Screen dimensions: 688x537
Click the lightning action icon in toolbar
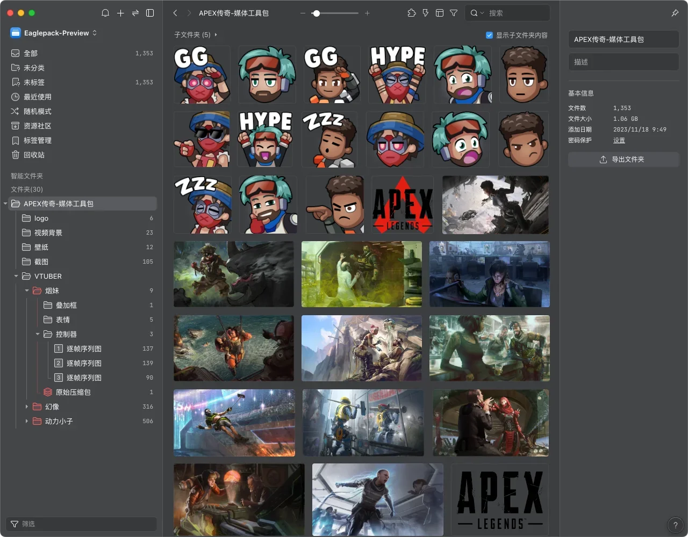[426, 13]
